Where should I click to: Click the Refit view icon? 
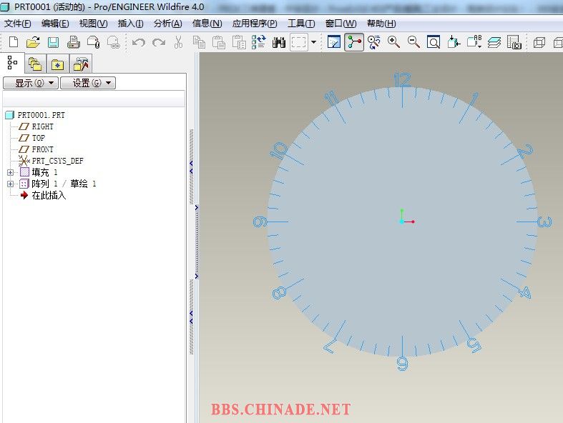click(x=434, y=42)
